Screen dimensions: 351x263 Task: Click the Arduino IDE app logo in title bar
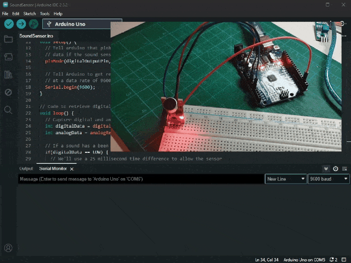point(5,4)
